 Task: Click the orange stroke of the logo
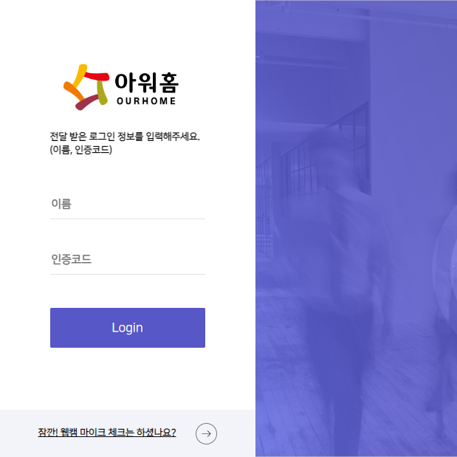point(74,92)
